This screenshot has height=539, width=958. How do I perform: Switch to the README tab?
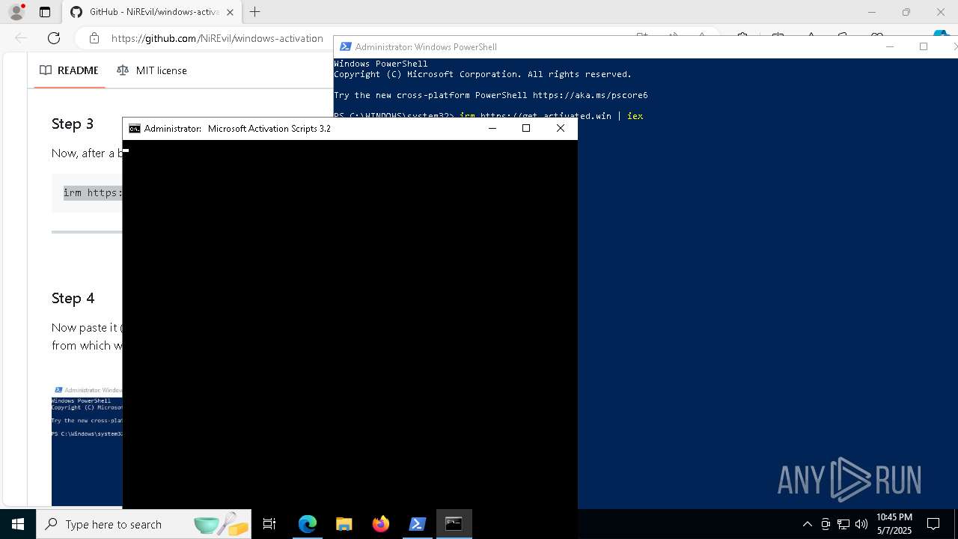[x=69, y=70]
